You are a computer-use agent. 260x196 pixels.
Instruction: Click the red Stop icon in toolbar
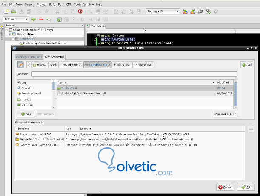click(80, 11)
